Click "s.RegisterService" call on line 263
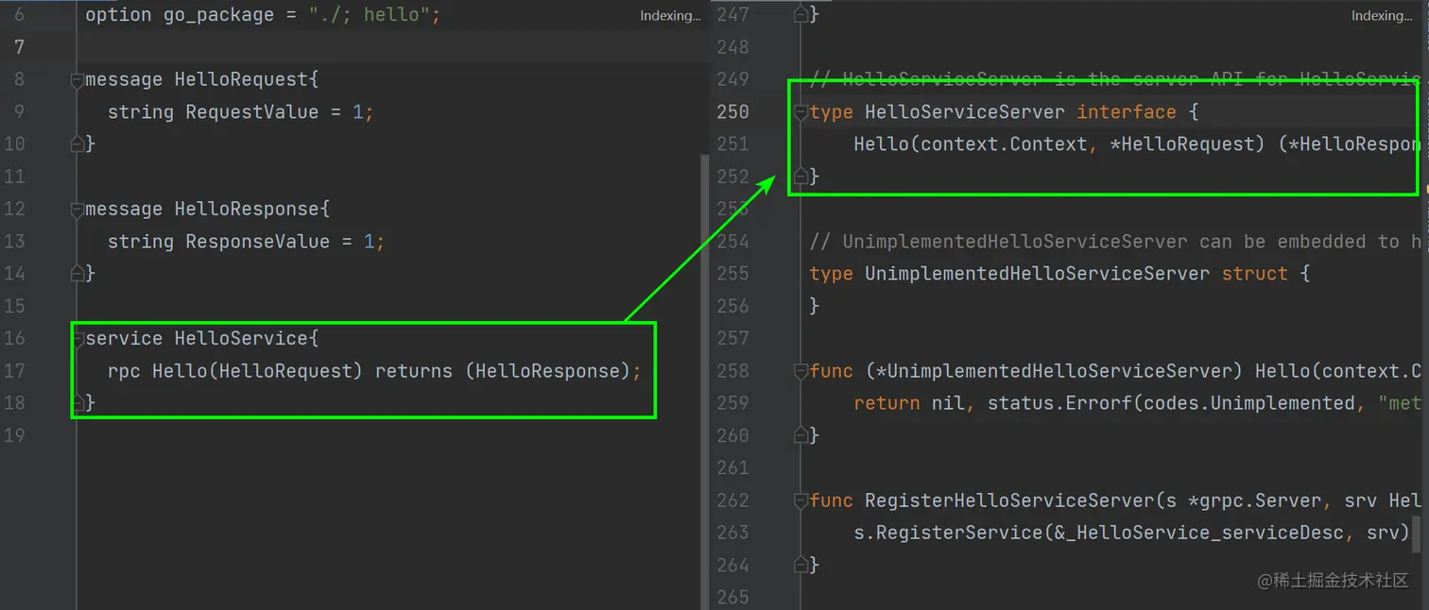1429x610 pixels. click(948, 533)
